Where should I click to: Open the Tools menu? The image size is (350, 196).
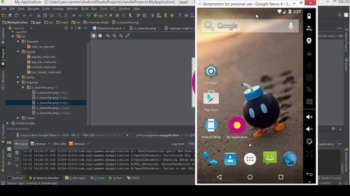103,9
